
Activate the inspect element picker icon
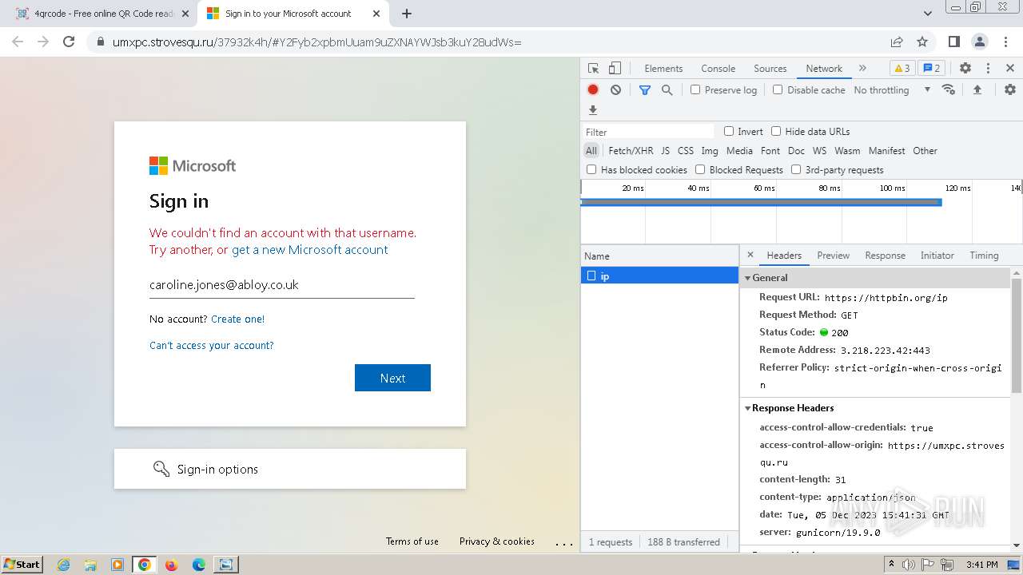click(x=593, y=69)
